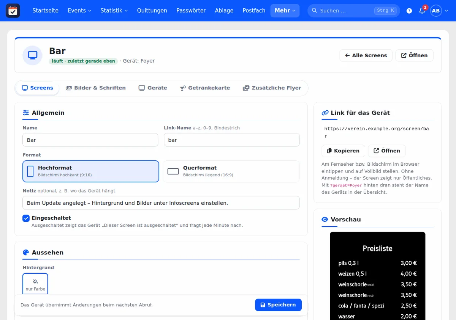Viewport: 456px width, 320px height.
Task: Copy the device link with Kopieren
Action: click(343, 151)
